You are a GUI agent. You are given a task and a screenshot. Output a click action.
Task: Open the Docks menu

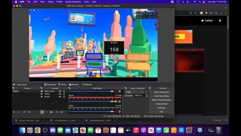(x=50, y=2)
